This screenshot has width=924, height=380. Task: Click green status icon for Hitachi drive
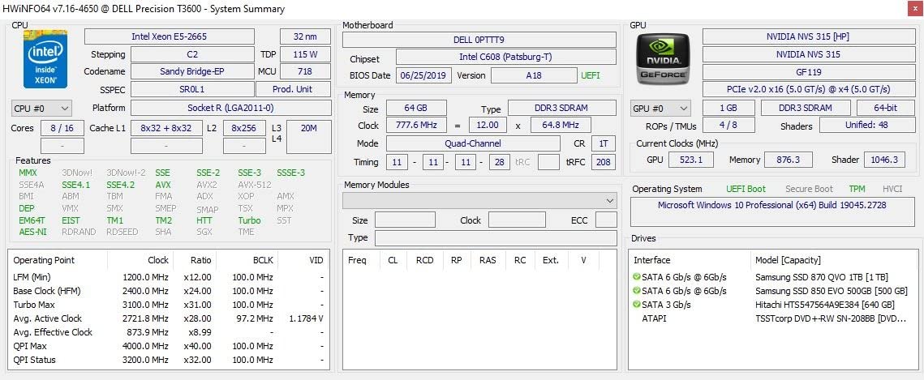point(637,305)
